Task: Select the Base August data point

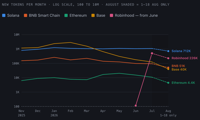Action: click(x=168, y=69)
